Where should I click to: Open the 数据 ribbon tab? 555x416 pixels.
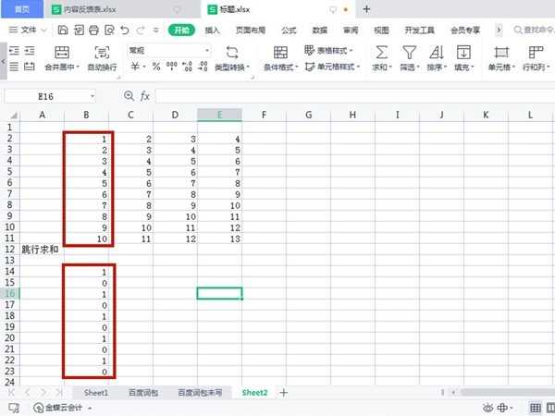pos(320,31)
